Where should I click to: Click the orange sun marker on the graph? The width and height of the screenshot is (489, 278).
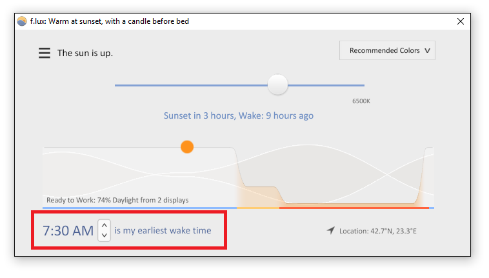[187, 147]
